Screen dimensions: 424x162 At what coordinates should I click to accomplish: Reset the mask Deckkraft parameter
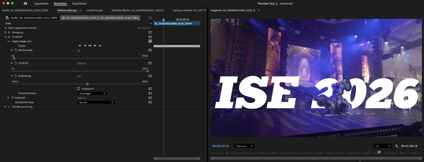coord(150,63)
